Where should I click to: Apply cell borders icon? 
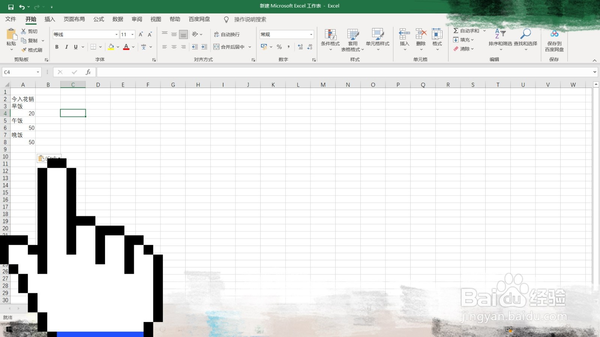93,47
